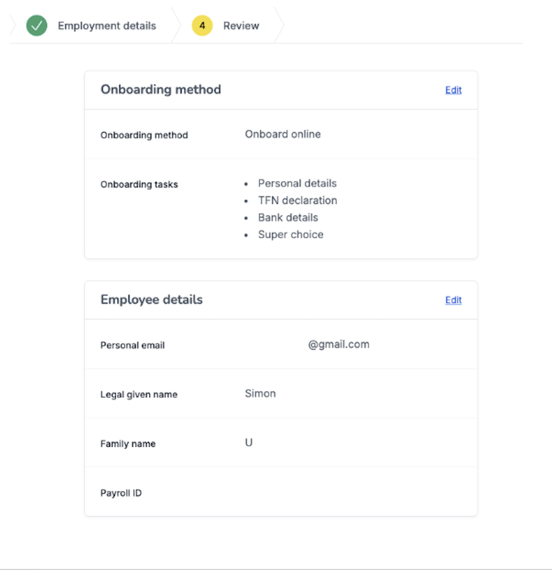Click the Super choice task item

coord(291,235)
